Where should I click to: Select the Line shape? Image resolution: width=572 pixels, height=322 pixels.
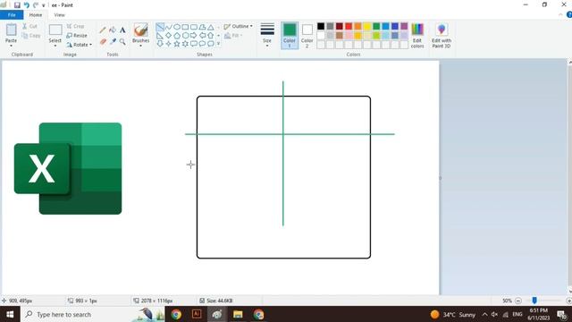160,27
